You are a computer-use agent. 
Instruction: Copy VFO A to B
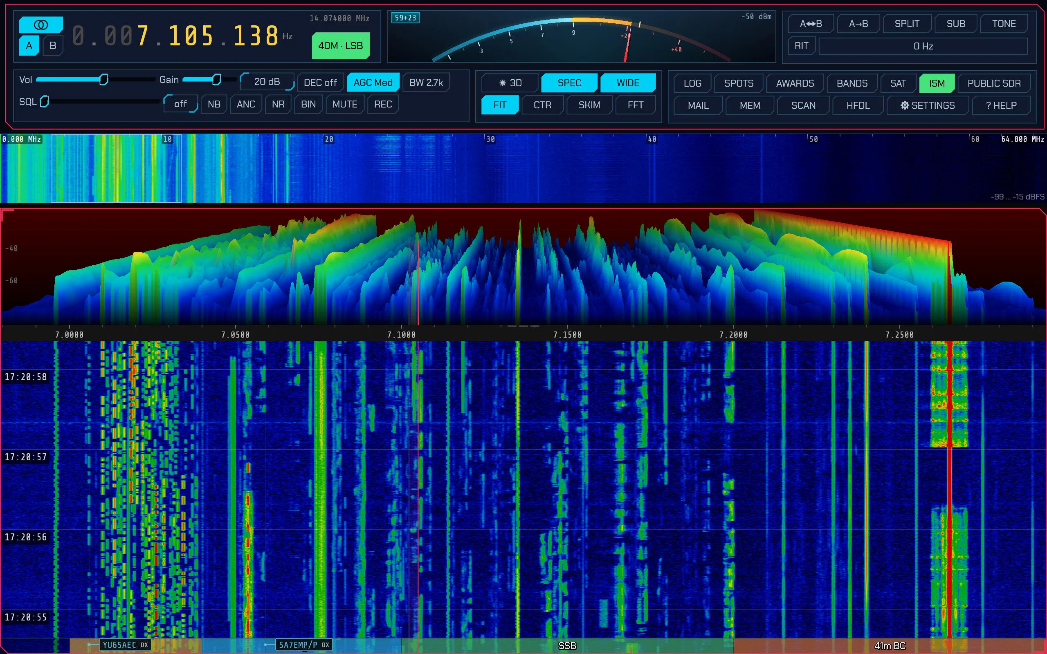(858, 24)
